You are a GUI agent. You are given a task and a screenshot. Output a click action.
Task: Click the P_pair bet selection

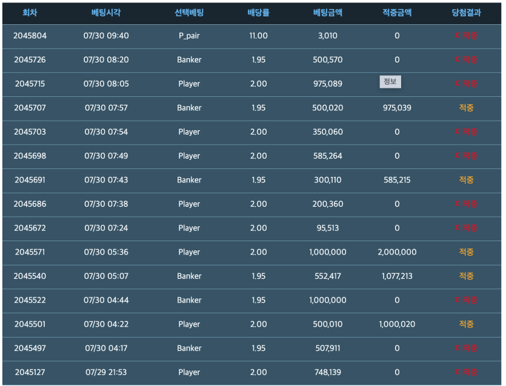[x=189, y=36]
